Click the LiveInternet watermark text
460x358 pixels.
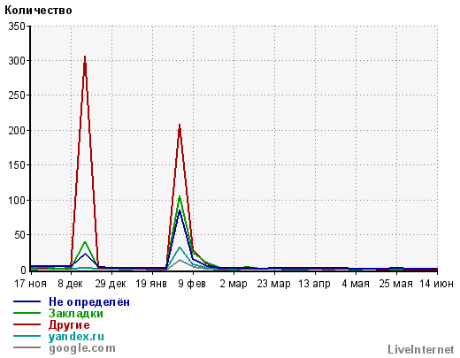(x=421, y=349)
